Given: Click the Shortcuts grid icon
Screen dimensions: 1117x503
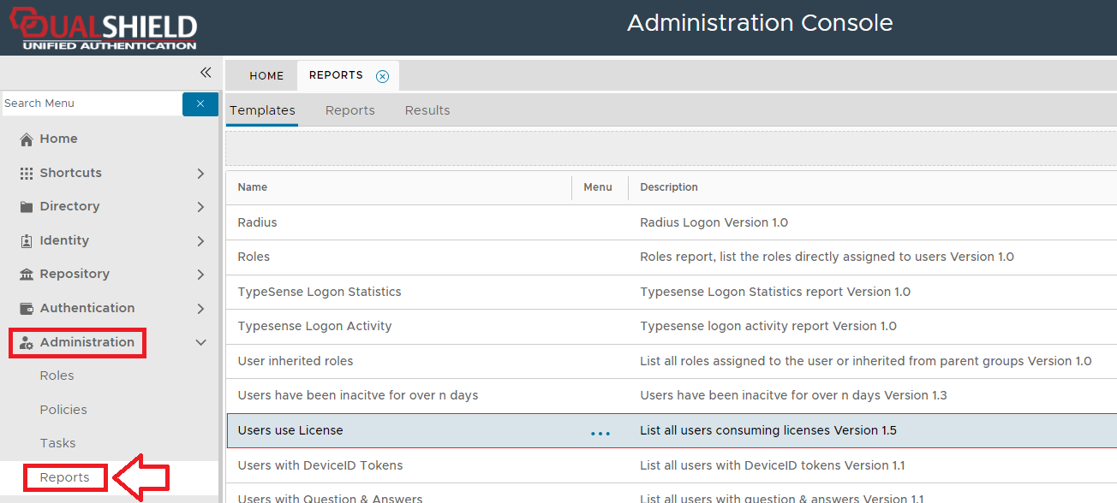Looking at the screenshot, I should click(x=27, y=173).
